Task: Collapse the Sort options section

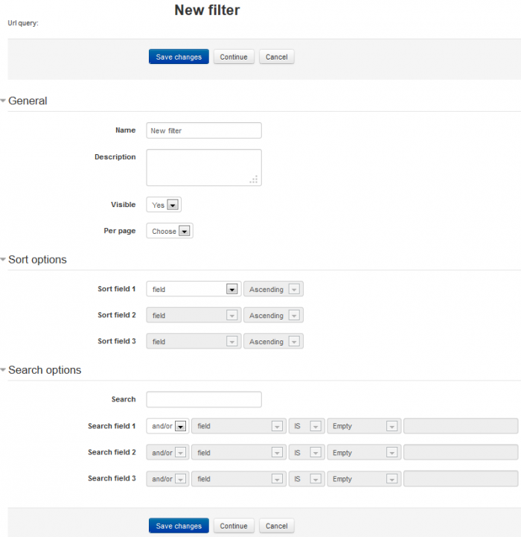Action: (x=36, y=260)
